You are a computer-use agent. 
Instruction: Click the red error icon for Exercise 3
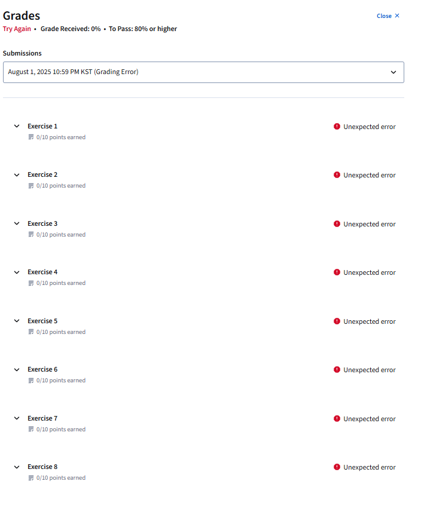pos(337,224)
